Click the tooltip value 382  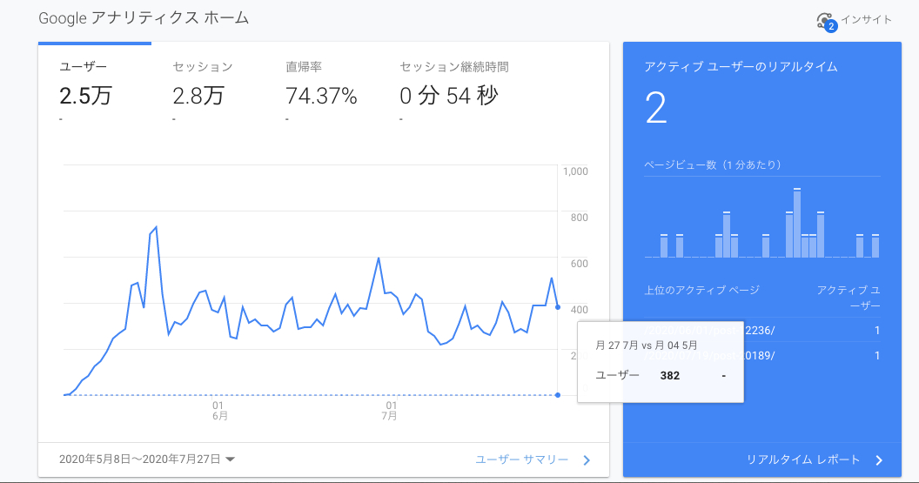(x=670, y=376)
